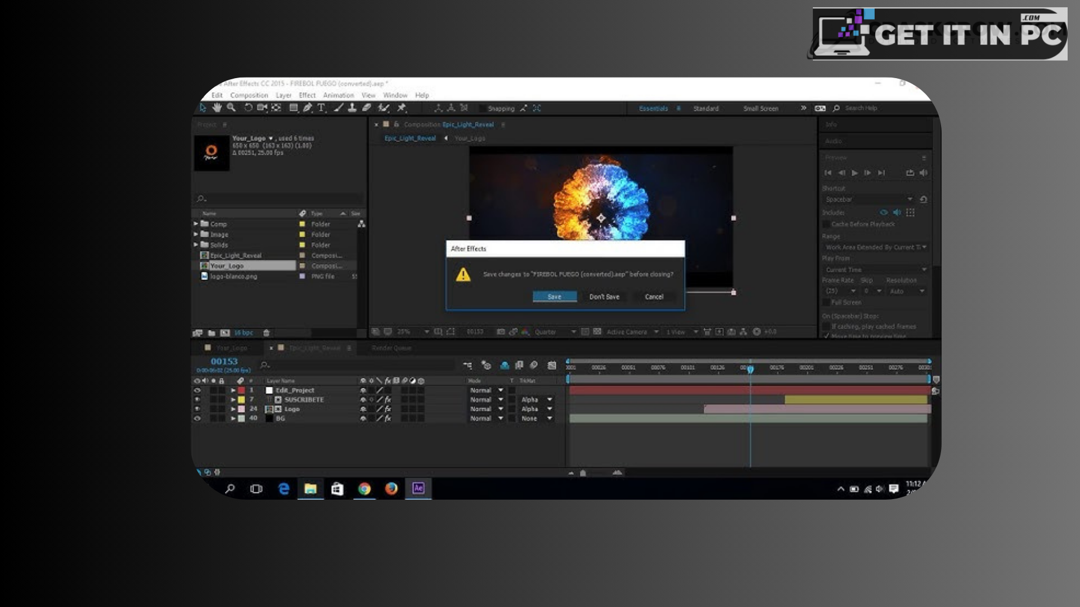Create new composition icon in Project panel
Viewport: 1080px width, 607px height.
click(225, 333)
